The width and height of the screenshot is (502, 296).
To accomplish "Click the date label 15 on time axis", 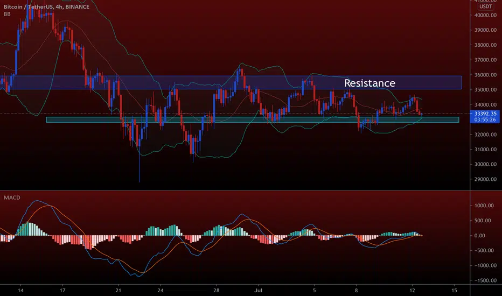I will pyautogui.click(x=454, y=291).
